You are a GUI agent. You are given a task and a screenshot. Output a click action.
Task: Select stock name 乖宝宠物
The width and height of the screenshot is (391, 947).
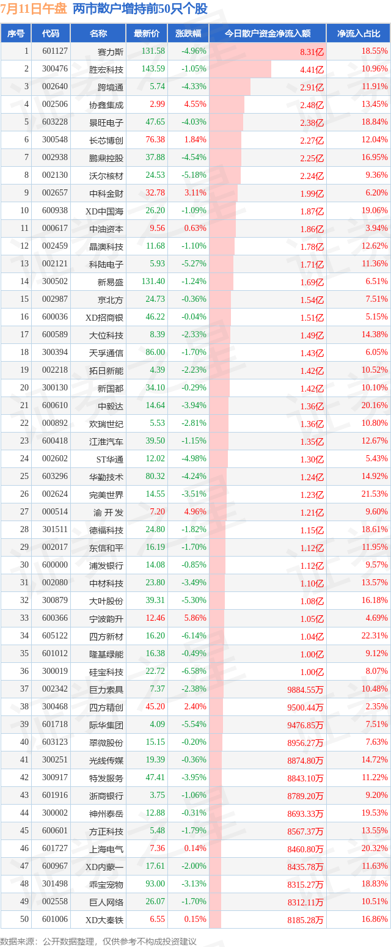click(x=106, y=885)
